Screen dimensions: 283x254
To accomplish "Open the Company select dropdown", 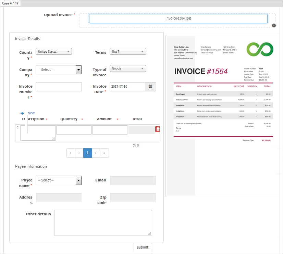I will tap(59, 70).
